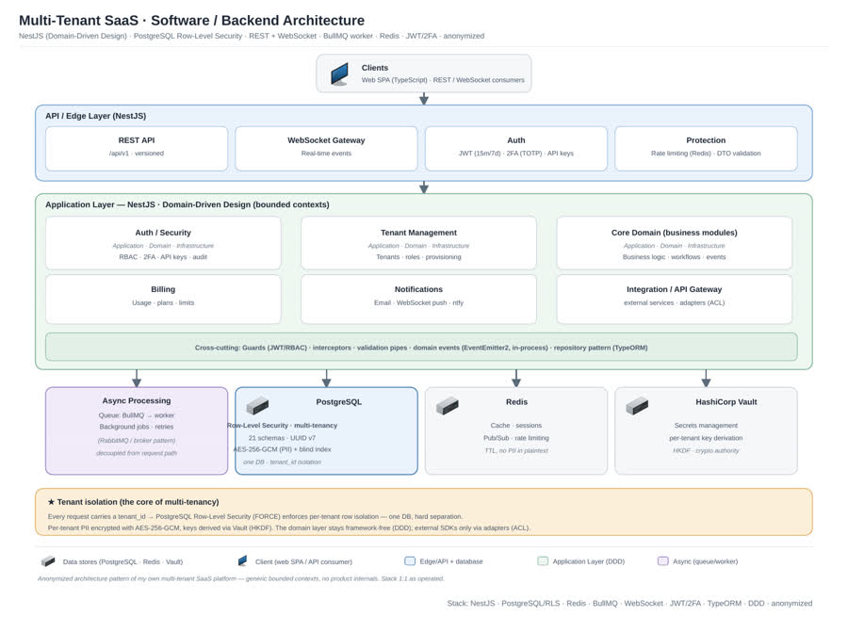Click the '(RabbitMQ / broker pattern)' text
The width and height of the screenshot is (848, 633).
pyautogui.click(x=137, y=440)
